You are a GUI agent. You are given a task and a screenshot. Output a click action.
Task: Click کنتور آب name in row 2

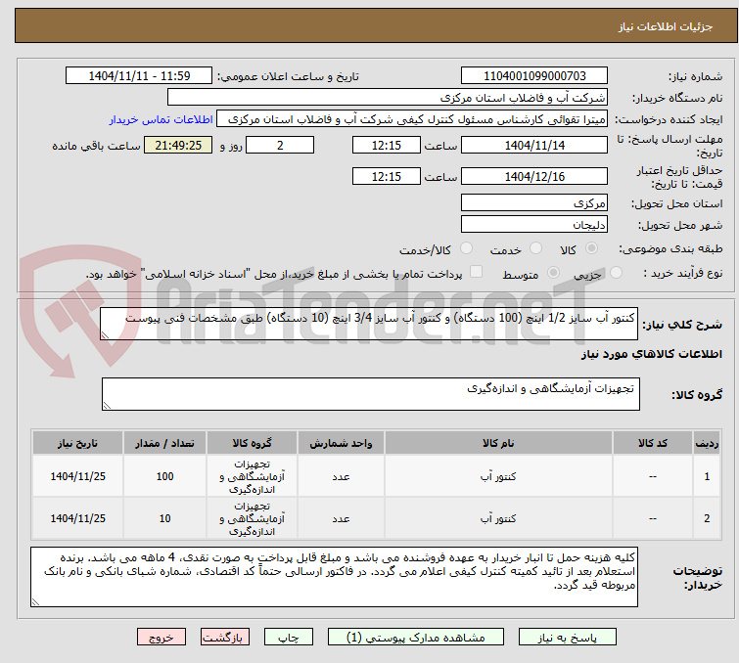pyautogui.click(x=498, y=518)
